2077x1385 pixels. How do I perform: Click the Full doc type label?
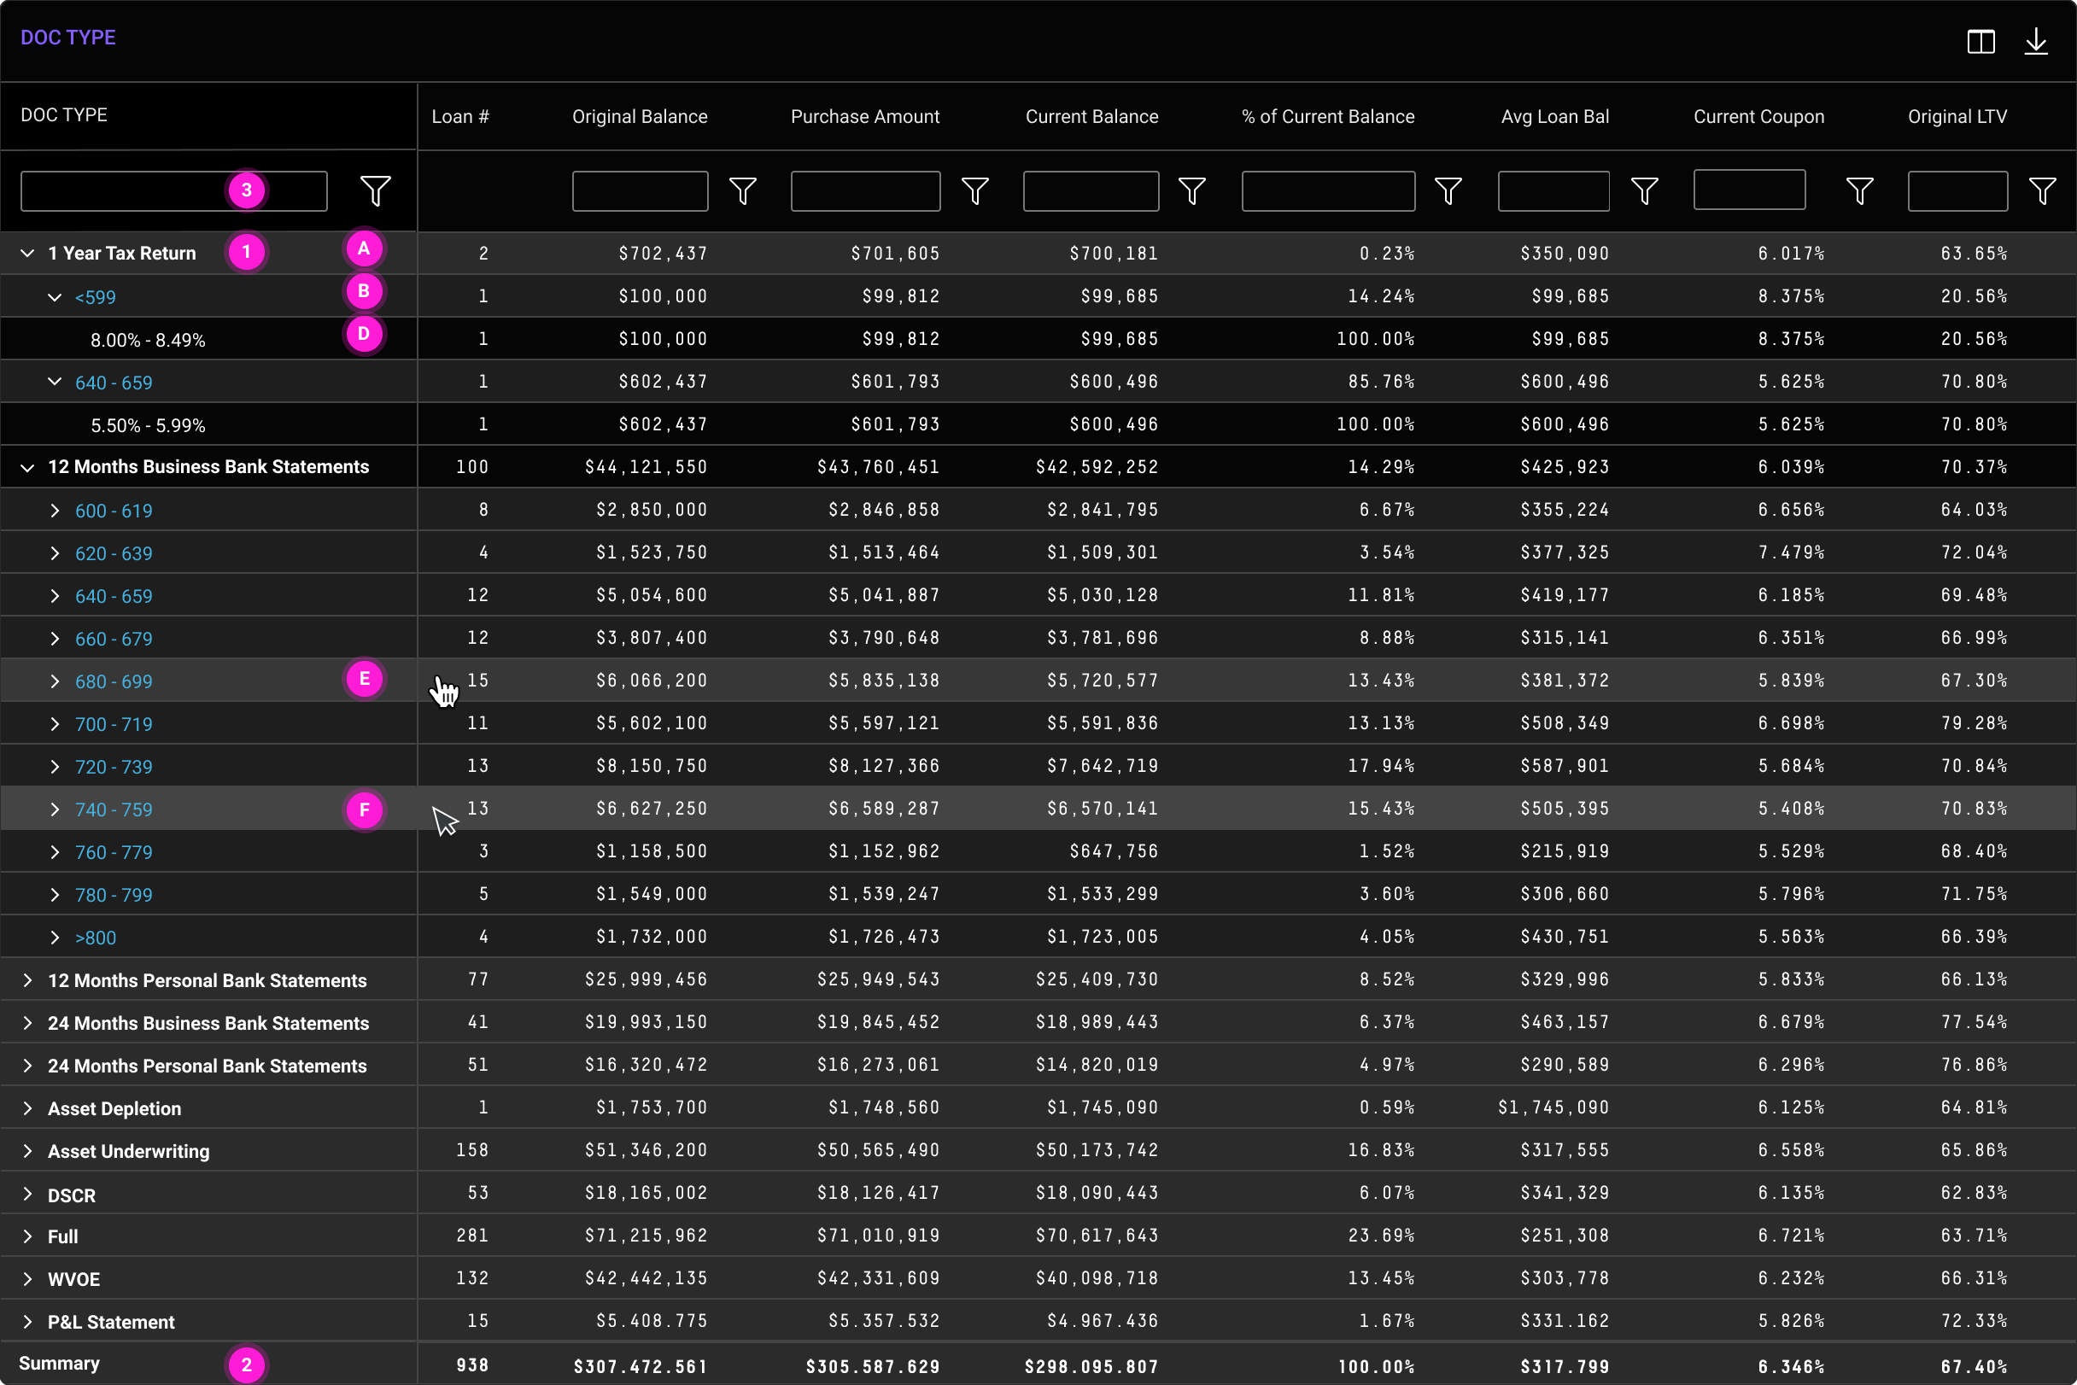click(62, 1236)
